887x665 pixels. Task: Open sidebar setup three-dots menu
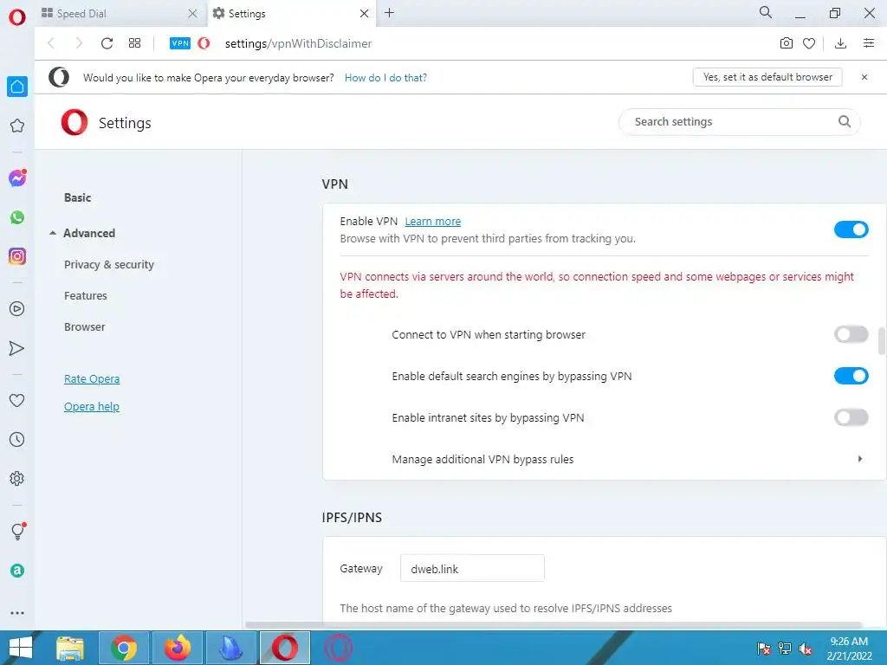pyautogui.click(x=17, y=613)
